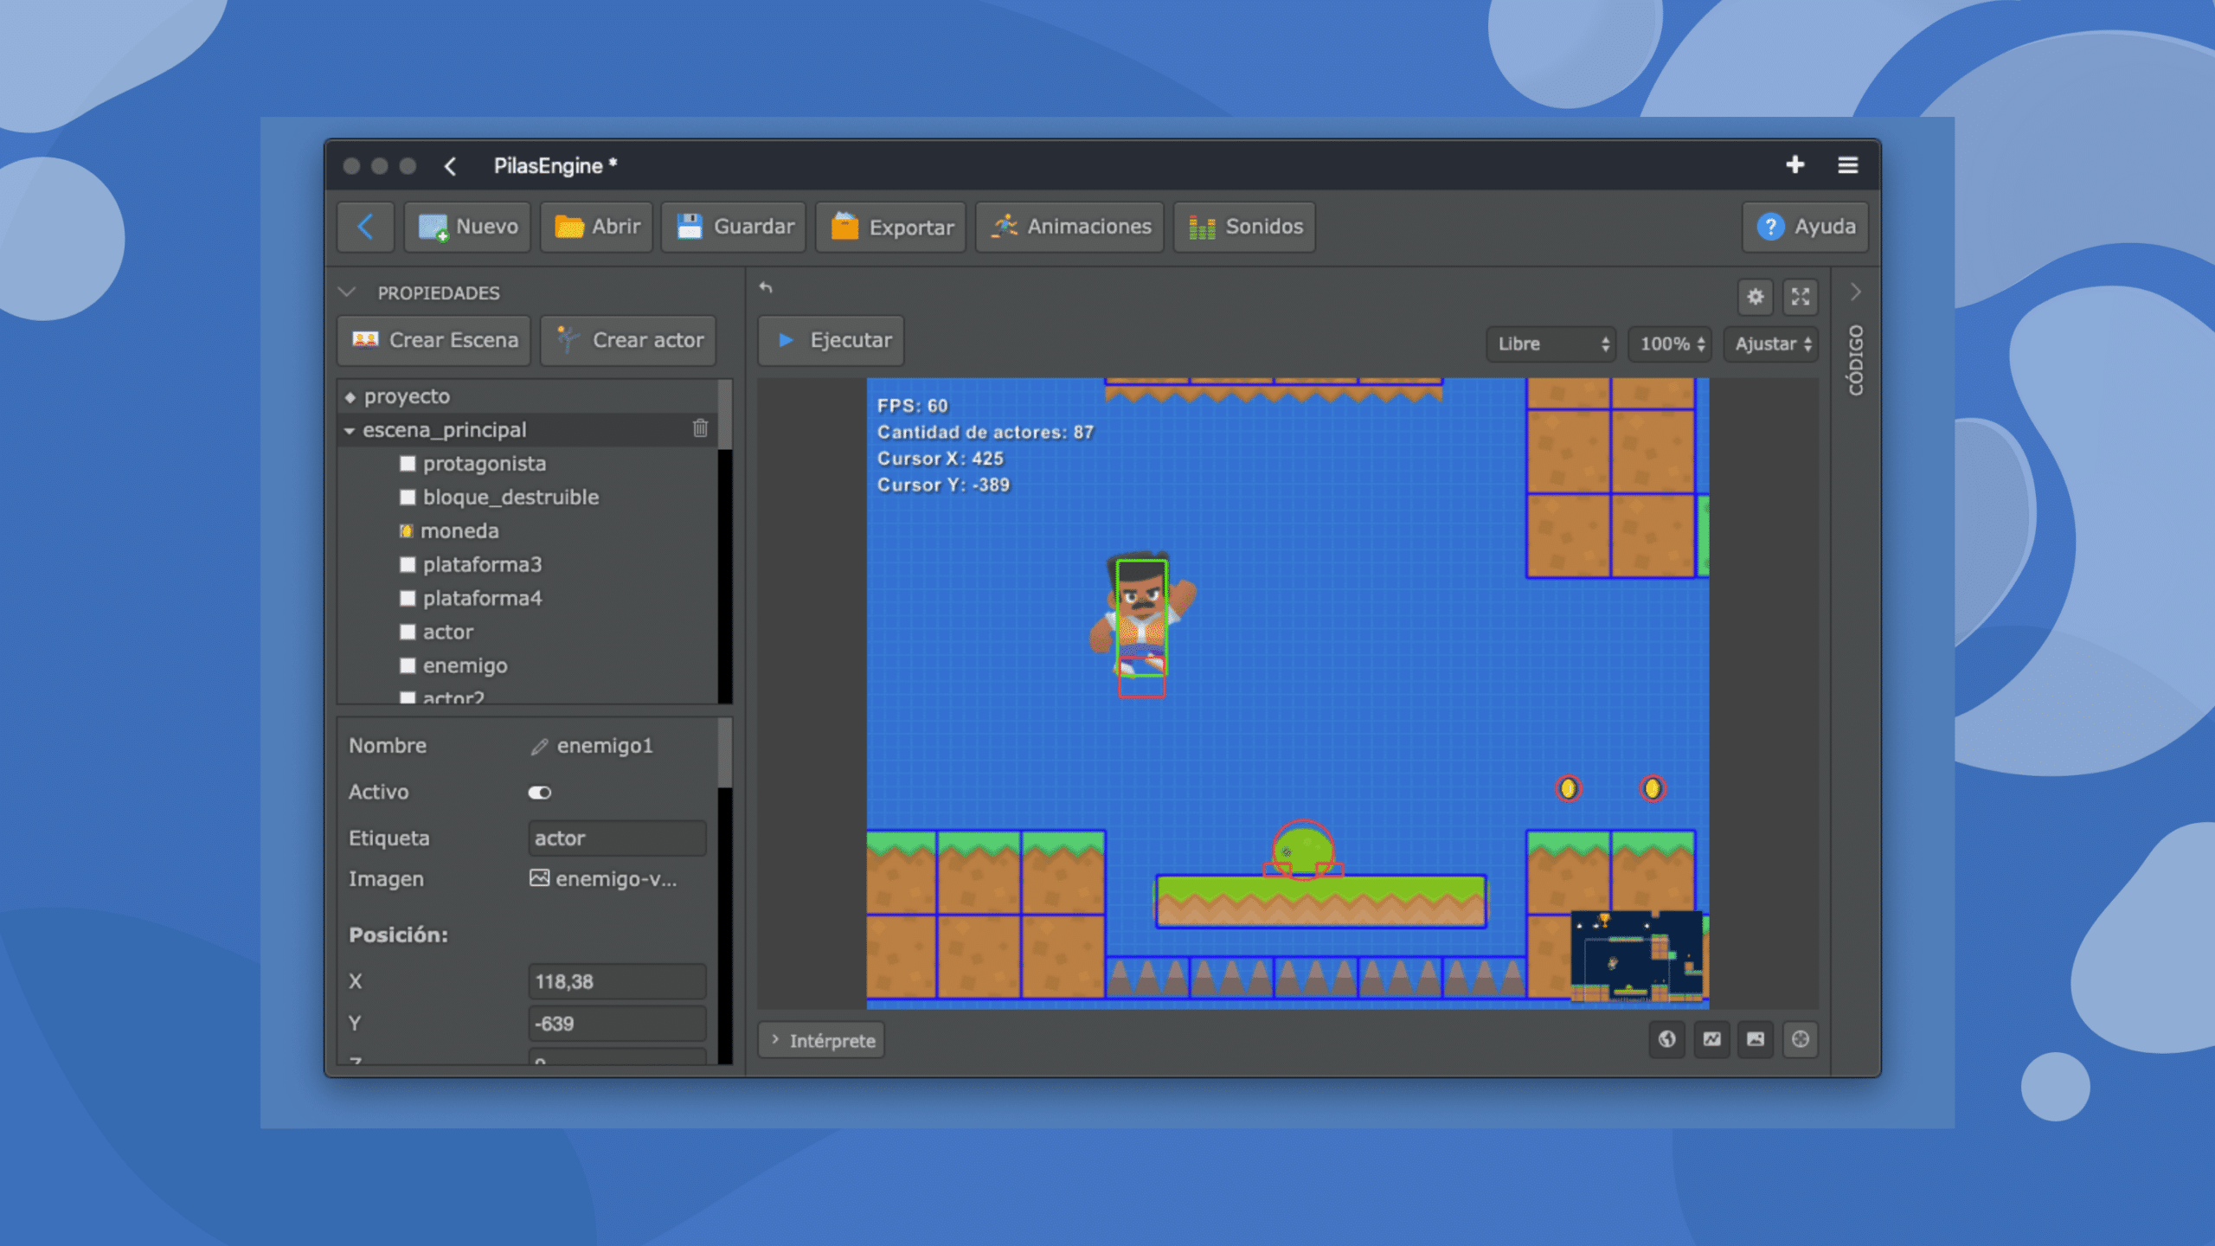This screenshot has width=2215, height=1246.
Task: Open Sonidos manager
Action: tap(1244, 227)
